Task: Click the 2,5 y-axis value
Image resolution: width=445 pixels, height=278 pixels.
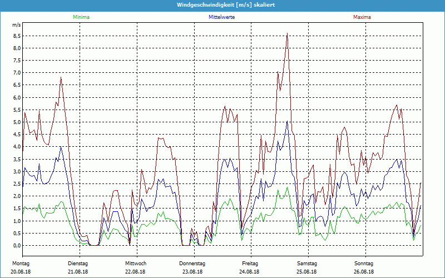Action: [x=17, y=184]
